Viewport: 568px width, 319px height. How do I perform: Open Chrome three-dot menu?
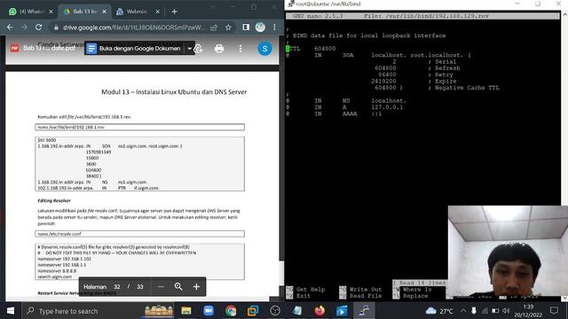pos(274,27)
